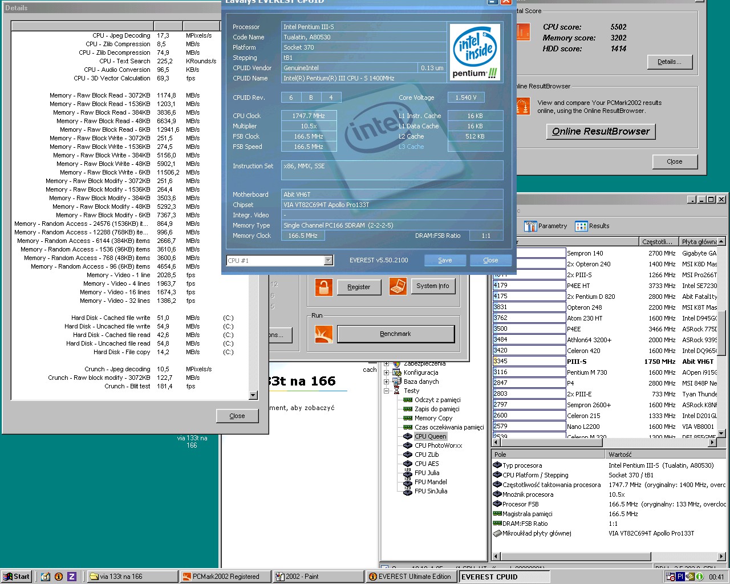Click the NVIDIA tray icon
Viewport: 730px width, 584px height.
pyautogui.click(x=690, y=577)
